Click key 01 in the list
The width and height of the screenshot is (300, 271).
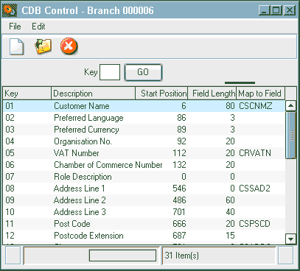tap(10, 106)
